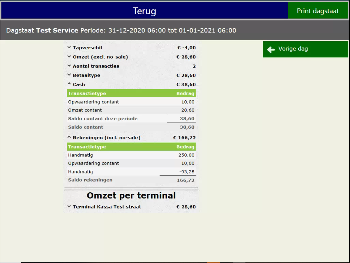Select the Handmatig row showing 250,00
This screenshot has width=350, height=263.
coord(131,155)
